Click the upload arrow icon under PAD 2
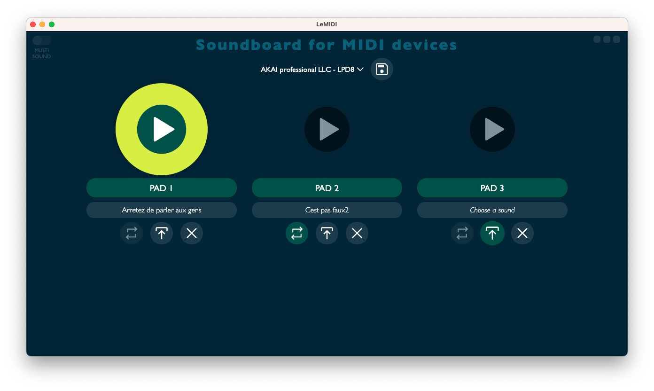Viewport: 654px width, 391px height. [327, 233]
